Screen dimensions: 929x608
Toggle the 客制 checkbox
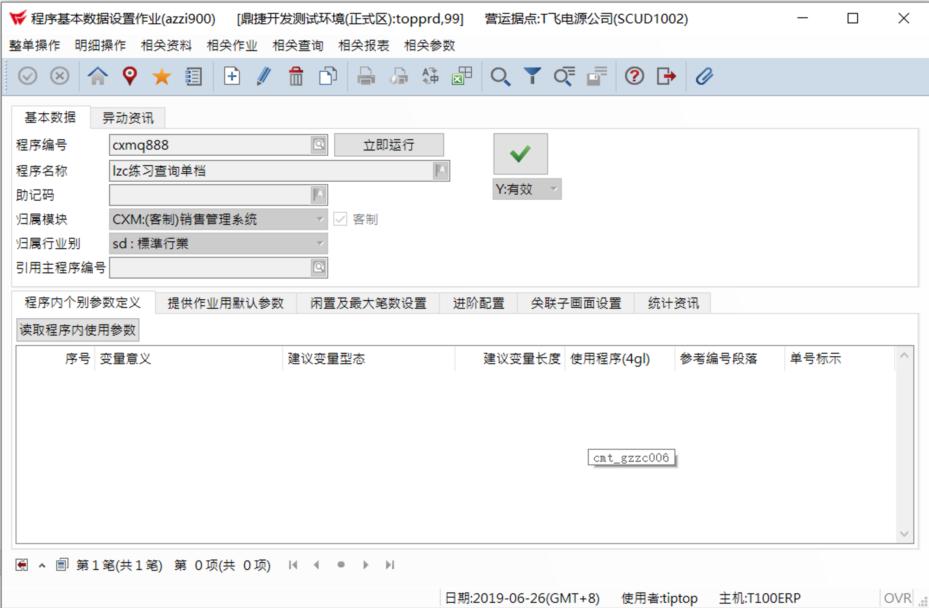(x=340, y=219)
